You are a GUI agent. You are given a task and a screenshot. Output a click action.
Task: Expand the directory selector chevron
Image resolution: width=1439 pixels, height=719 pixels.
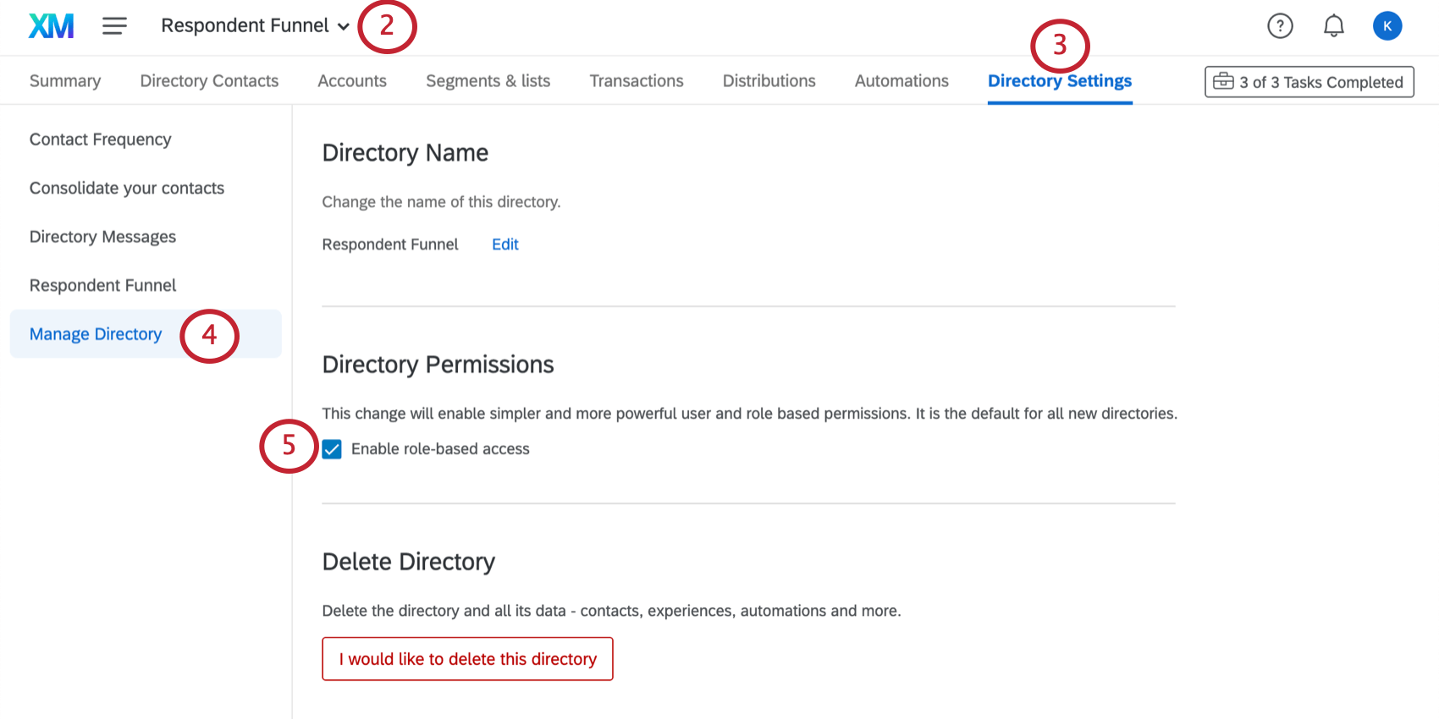[x=345, y=26]
